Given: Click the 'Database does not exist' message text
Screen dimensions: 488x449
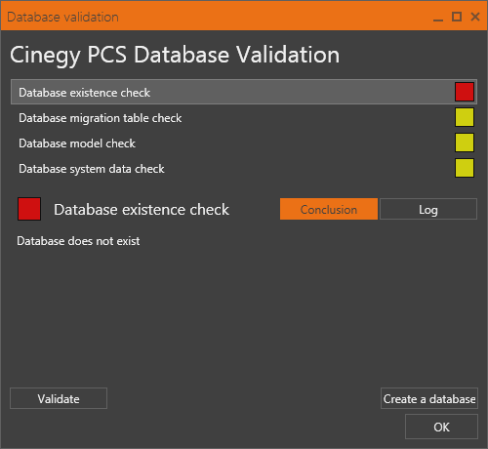Looking at the screenshot, I should click(x=78, y=241).
